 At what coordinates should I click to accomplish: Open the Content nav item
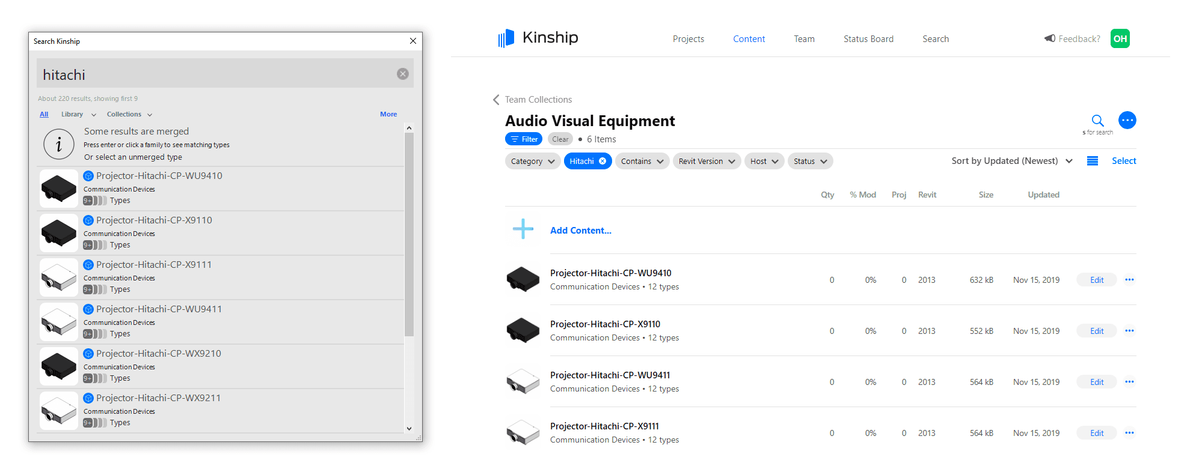pyautogui.click(x=749, y=39)
